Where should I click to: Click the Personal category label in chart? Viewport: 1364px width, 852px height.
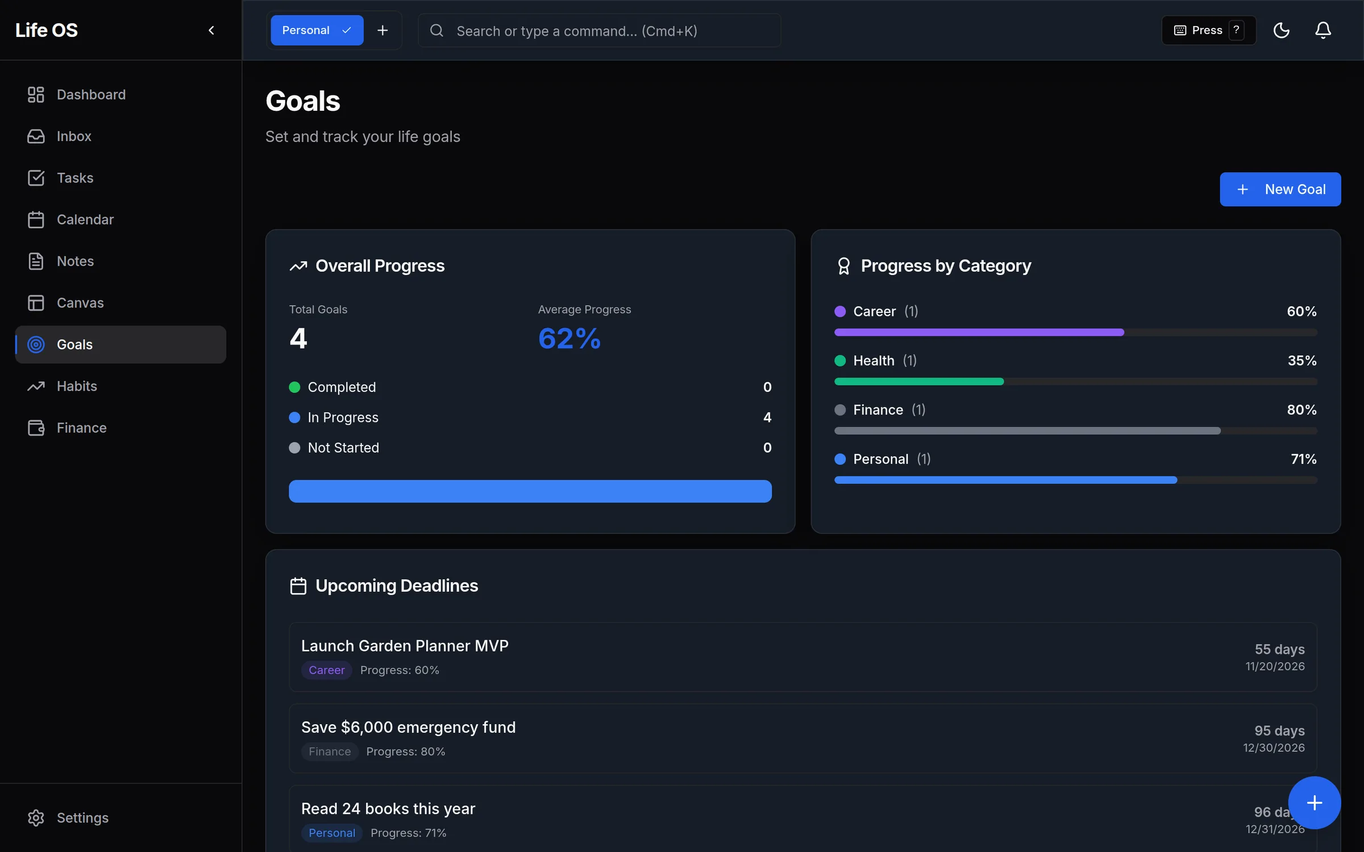[x=881, y=459]
